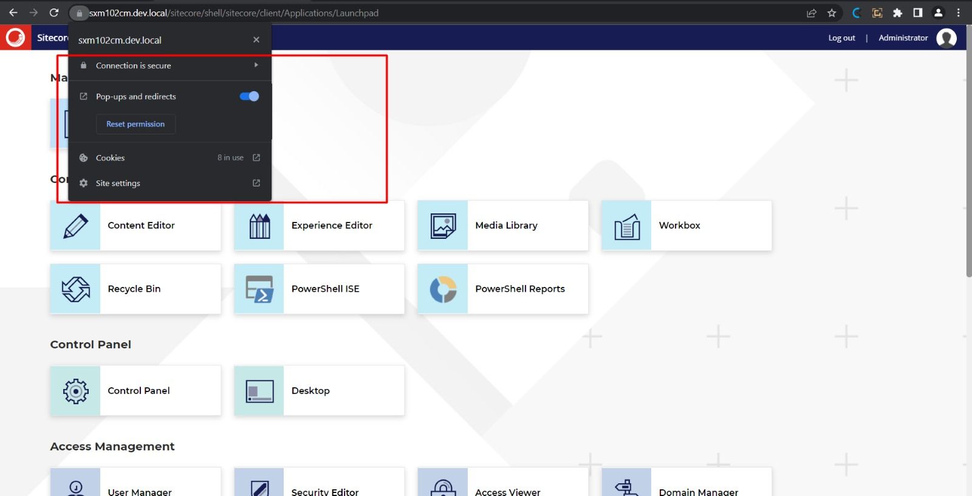Click the Log out link
This screenshot has height=496, width=972.
point(841,38)
